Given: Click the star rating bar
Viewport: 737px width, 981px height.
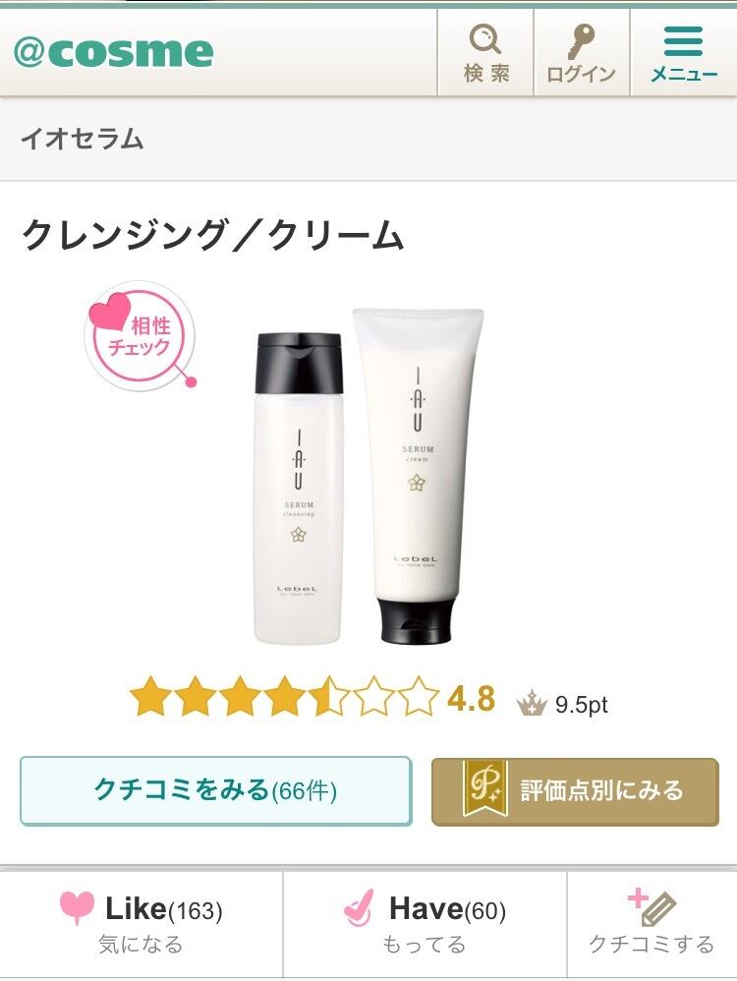Looking at the screenshot, I should click(x=285, y=696).
